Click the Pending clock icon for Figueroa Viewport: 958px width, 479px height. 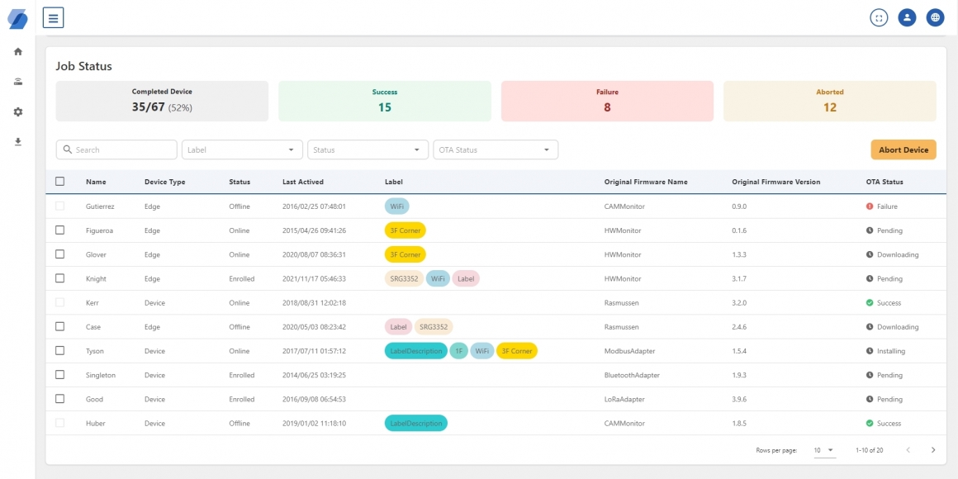tap(870, 231)
